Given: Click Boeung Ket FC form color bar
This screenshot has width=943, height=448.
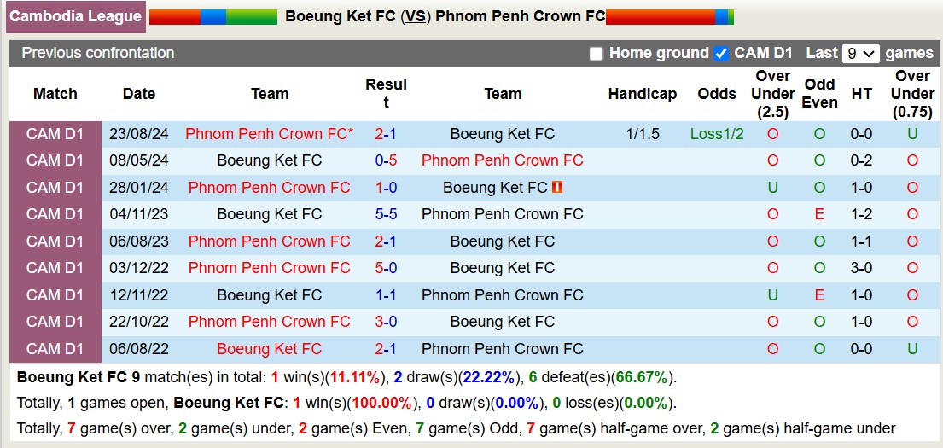Looking at the screenshot, I should coord(212,16).
